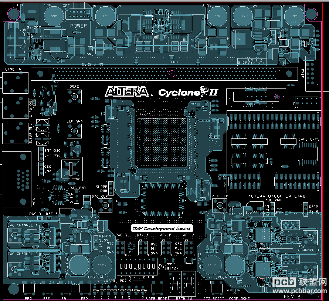Click the SLEEP text near the jumper
The width and height of the screenshot is (329, 301).
click(102, 187)
